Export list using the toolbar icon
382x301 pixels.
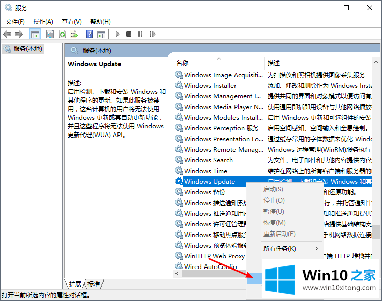tap(74, 34)
